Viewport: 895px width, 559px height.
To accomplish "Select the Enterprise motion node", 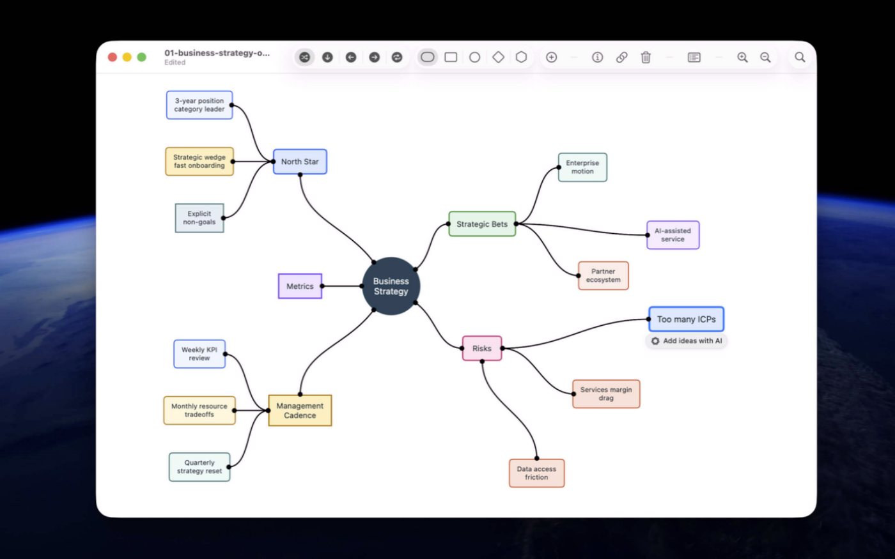I will pyautogui.click(x=582, y=167).
